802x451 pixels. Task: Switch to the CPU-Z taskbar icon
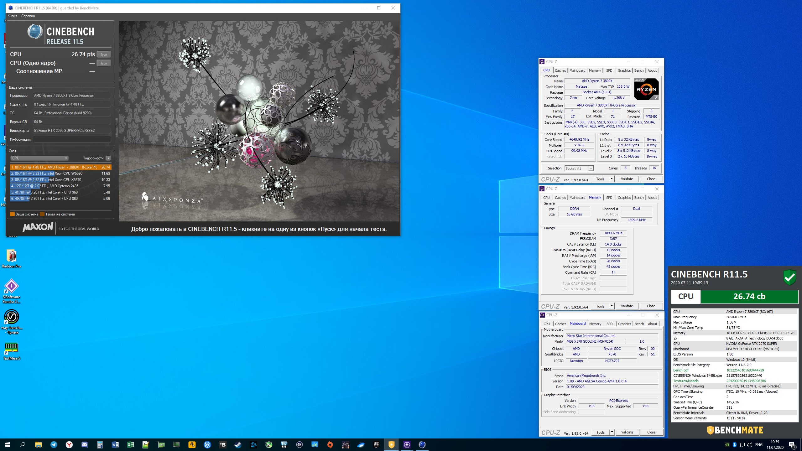point(407,444)
